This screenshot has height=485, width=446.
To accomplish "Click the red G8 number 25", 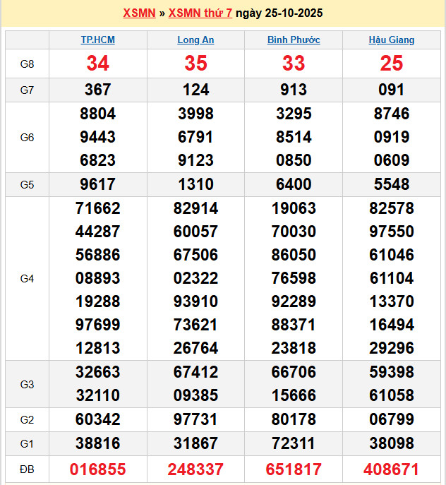I will coord(392,64).
